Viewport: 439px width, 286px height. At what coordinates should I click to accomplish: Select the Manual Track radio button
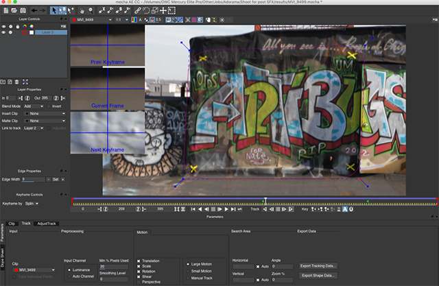(x=188, y=278)
